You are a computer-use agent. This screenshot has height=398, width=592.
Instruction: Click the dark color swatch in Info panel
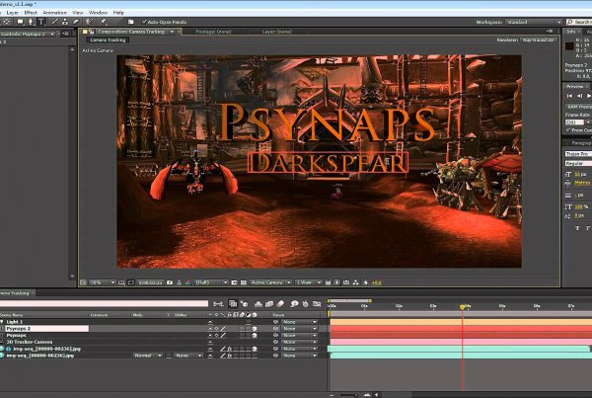pyautogui.click(x=569, y=46)
